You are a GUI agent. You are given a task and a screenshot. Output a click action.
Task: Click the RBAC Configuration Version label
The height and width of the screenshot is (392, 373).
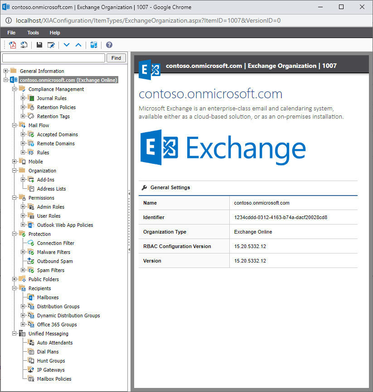coord(177,247)
